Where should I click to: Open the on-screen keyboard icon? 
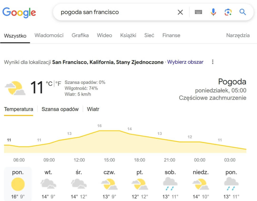tap(199, 12)
